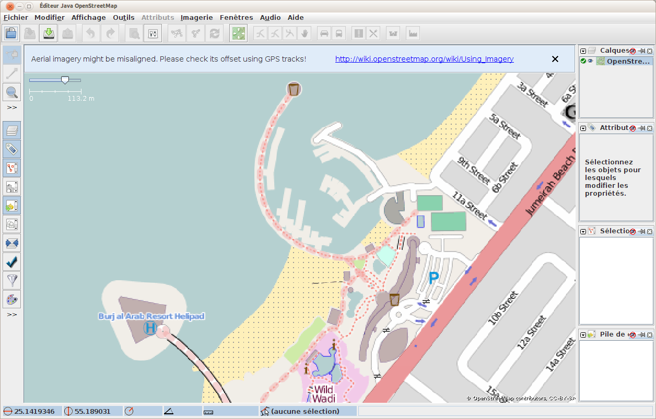
Task: Open the Imagerie menu
Action: [196, 17]
